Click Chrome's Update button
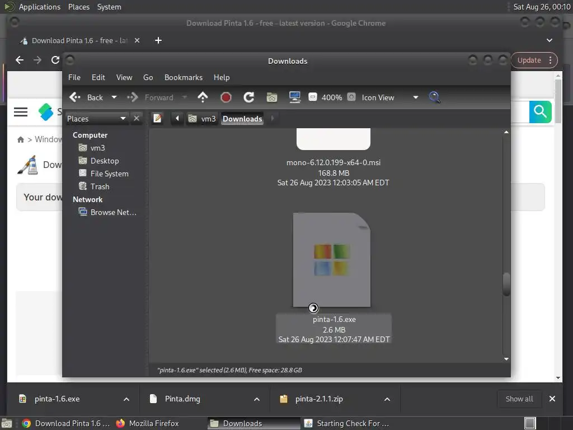Image resolution: width=573 pixels, height=430 pixels. pos(529,60)
